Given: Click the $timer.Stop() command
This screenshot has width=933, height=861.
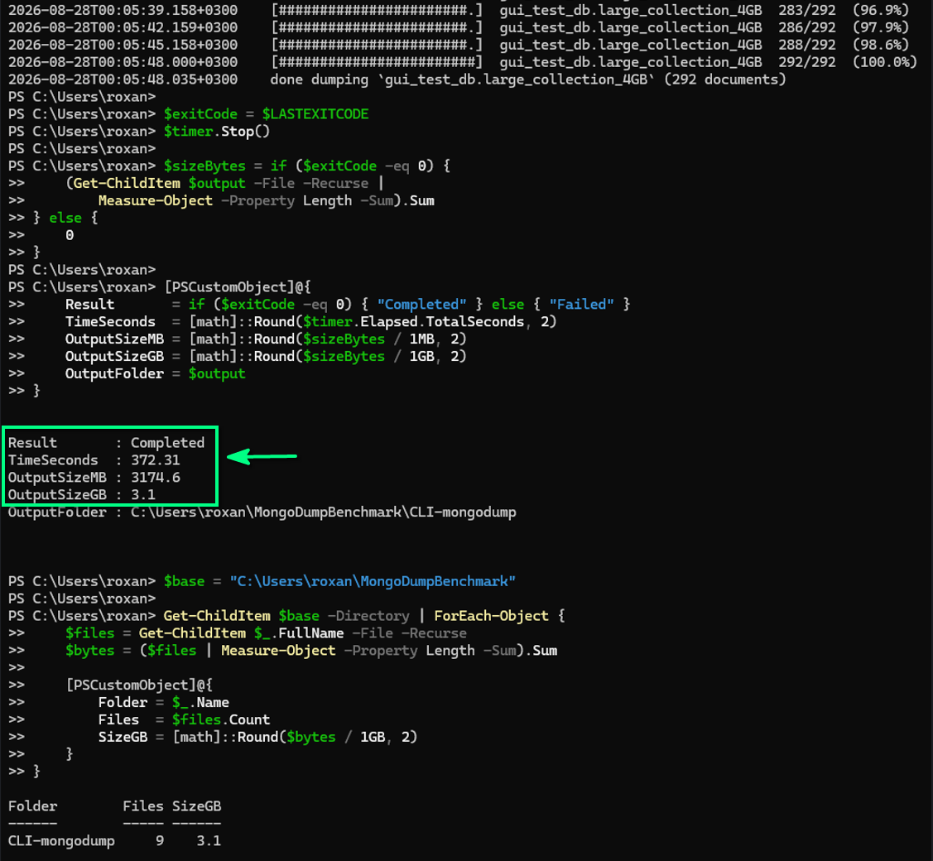Looking at the screenshot, I should [x=217, y=131].
